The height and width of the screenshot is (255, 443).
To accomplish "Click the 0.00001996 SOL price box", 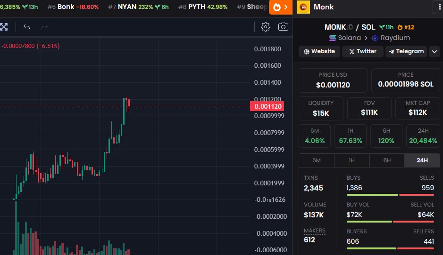I will point(405,80).
